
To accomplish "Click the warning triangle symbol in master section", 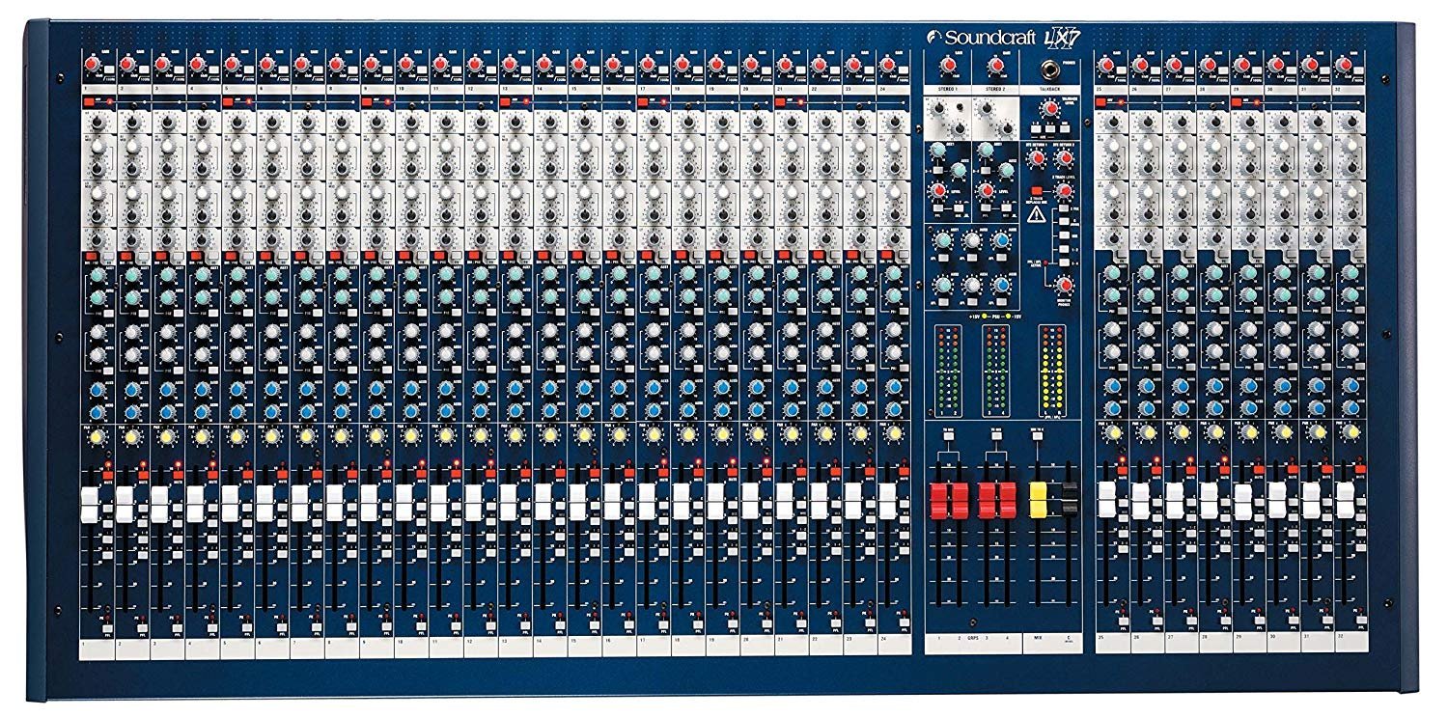I will (1035, 213).
